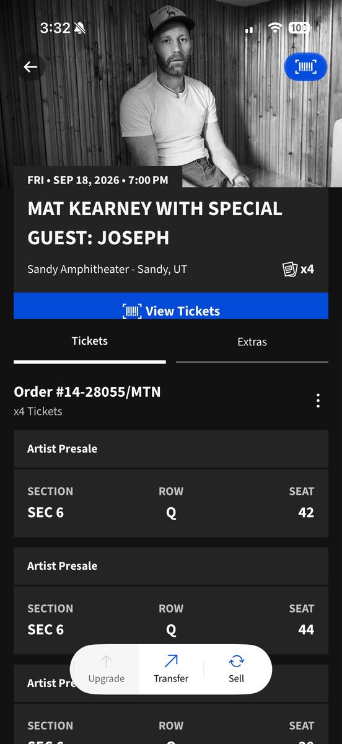The width and height of the screenshot is (342, 744).
Task: Select ticket for seat 44
Action: pyautogui.click(x=171, y=620)
